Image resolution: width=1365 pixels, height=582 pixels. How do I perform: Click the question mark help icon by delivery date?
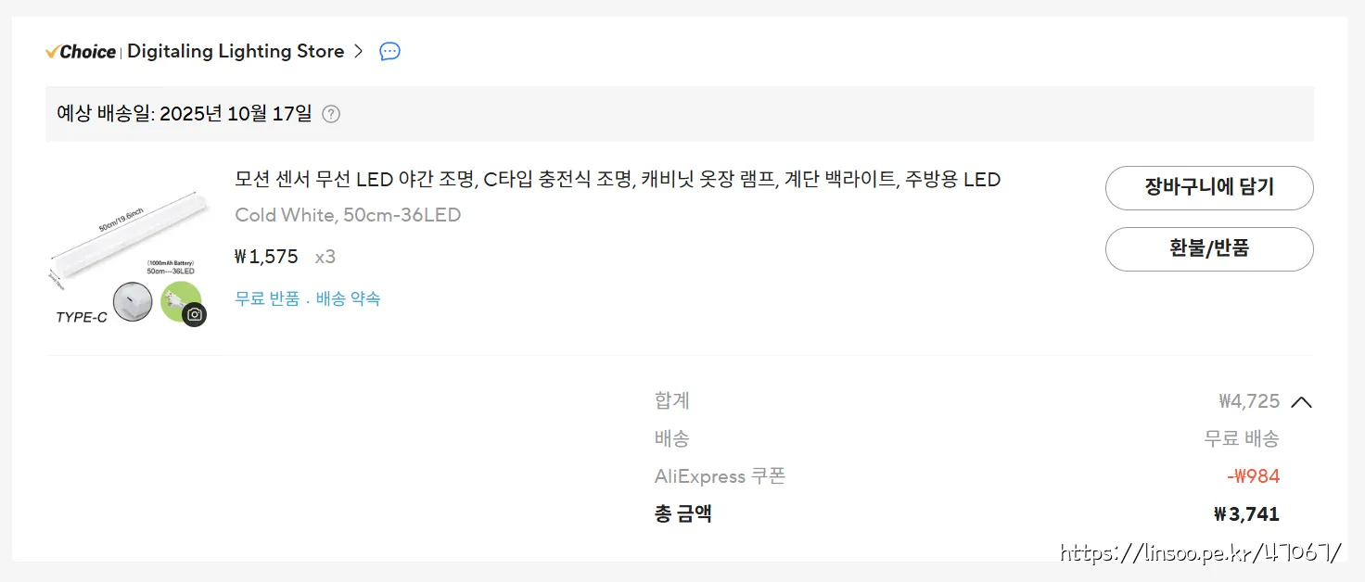331,114
